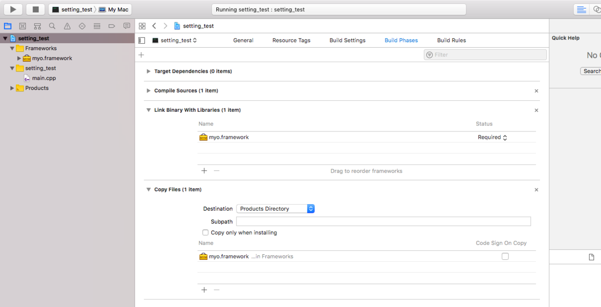The width and height of the screenshot is (601, 307).
Task: Open the Destination Products Directory dropdown
Action: click(275, 209)
